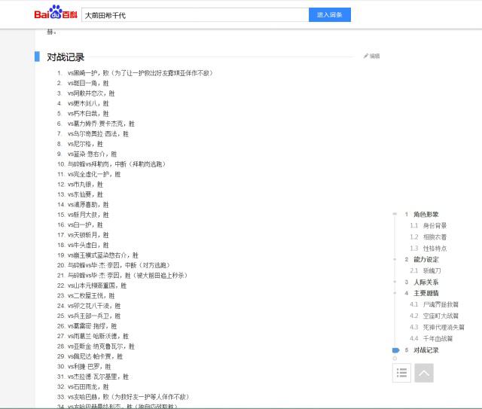This screenshot has height=409, width=482.
Task: Navigate to 斩魄刀 subsection in catalog
Action: click(x=431, y=270)
